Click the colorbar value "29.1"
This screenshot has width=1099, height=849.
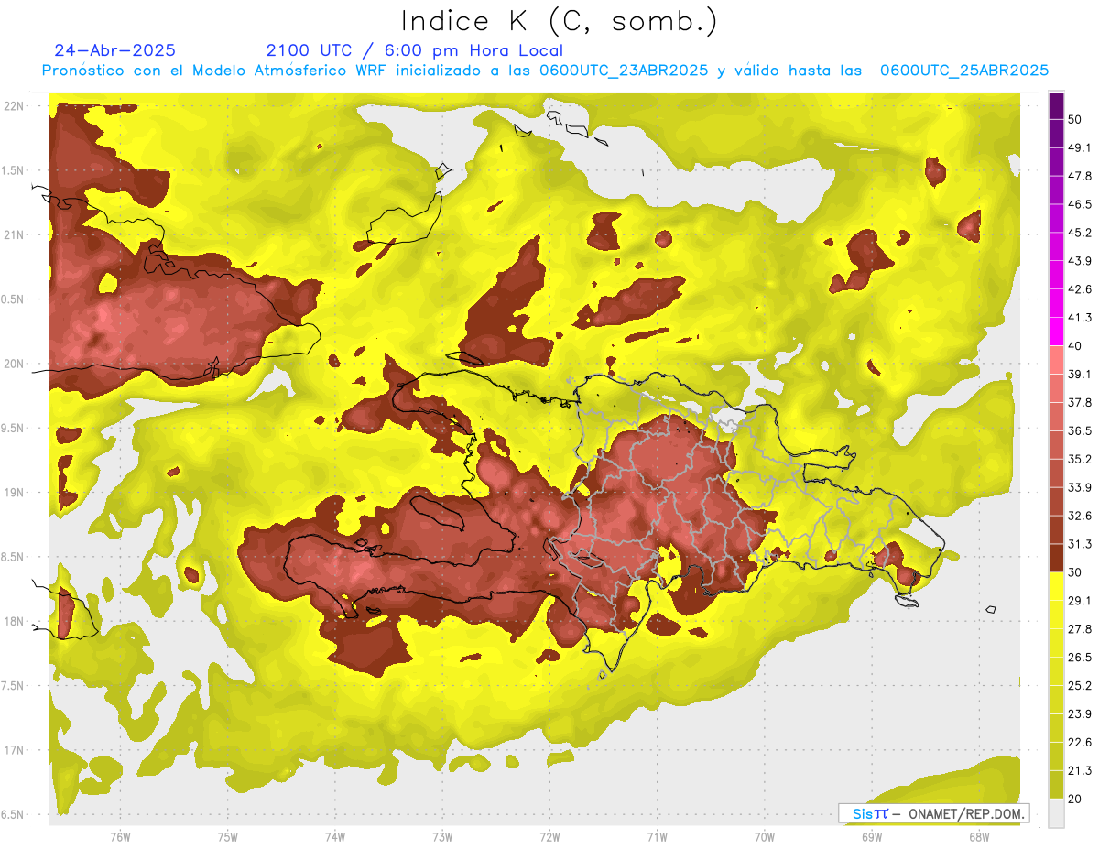(1079, 601)
